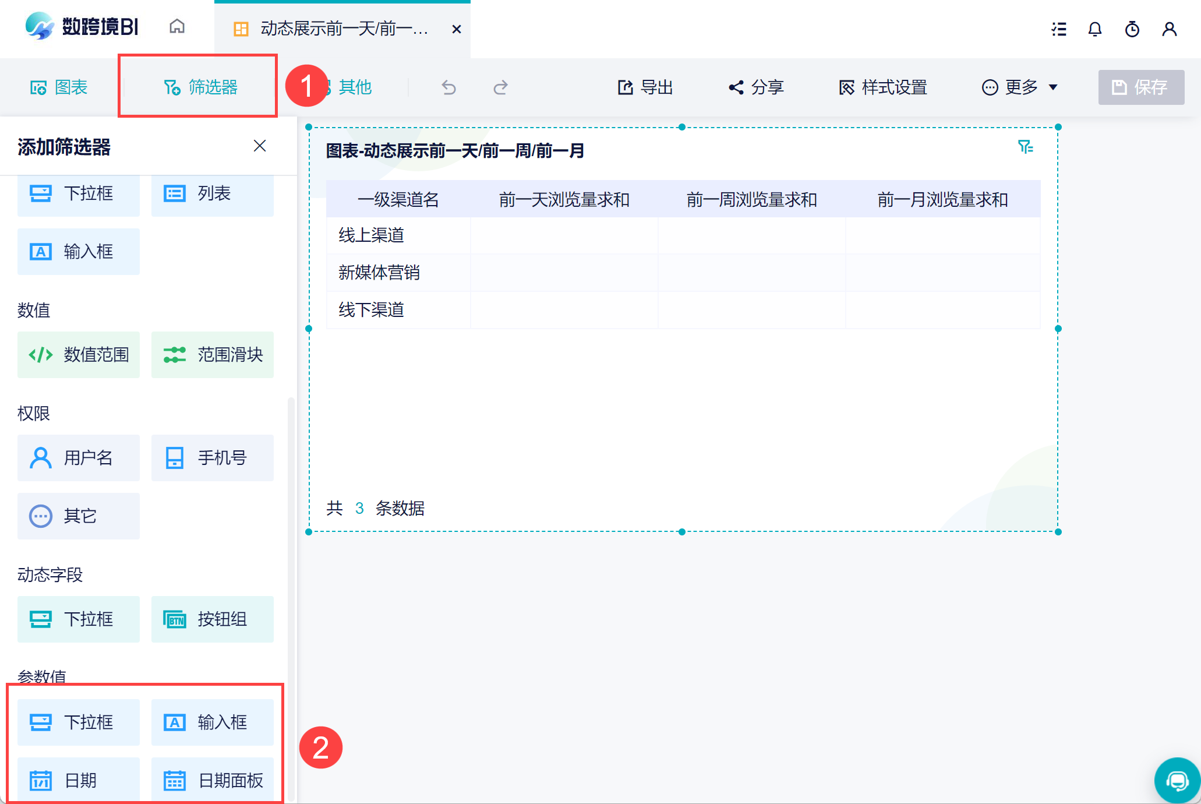Viewport: 1201px width, 804px height.
Task: Add the 日期面板 parameter filter
Action: click(213, 780)
